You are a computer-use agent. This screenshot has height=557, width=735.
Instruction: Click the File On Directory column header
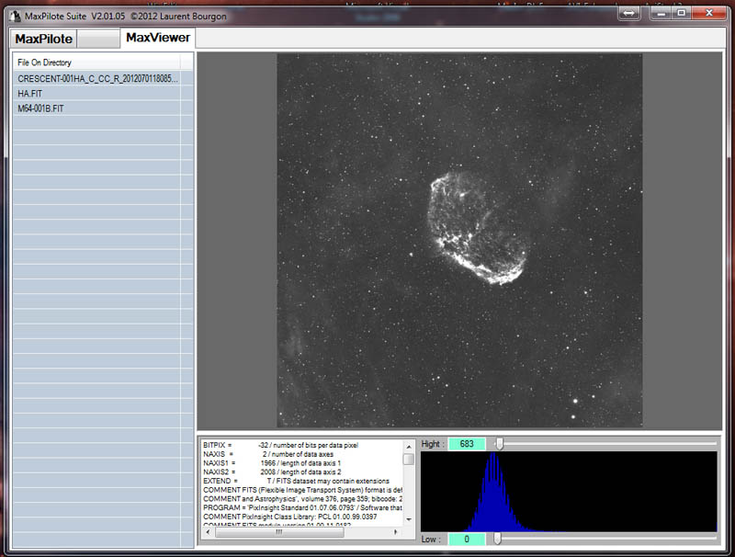(96, 63)
